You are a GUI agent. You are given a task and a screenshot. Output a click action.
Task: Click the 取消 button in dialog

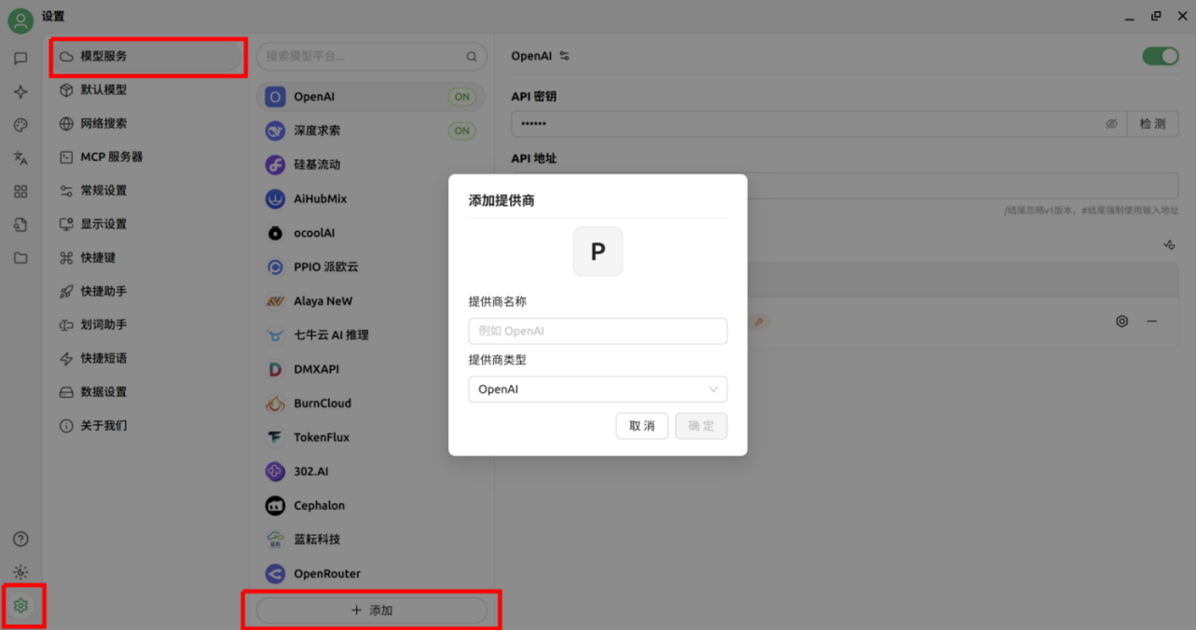pos(642,426)
